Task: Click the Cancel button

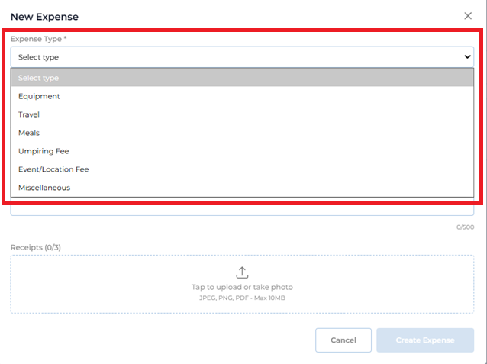Action: [x=343, y=340]
